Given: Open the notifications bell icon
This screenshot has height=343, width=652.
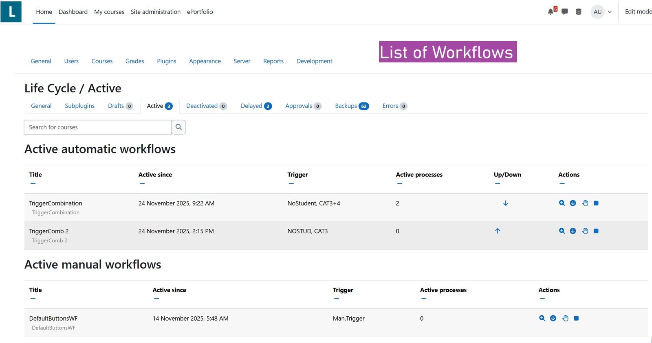Looking at the screenshot, I should point(551,12).
